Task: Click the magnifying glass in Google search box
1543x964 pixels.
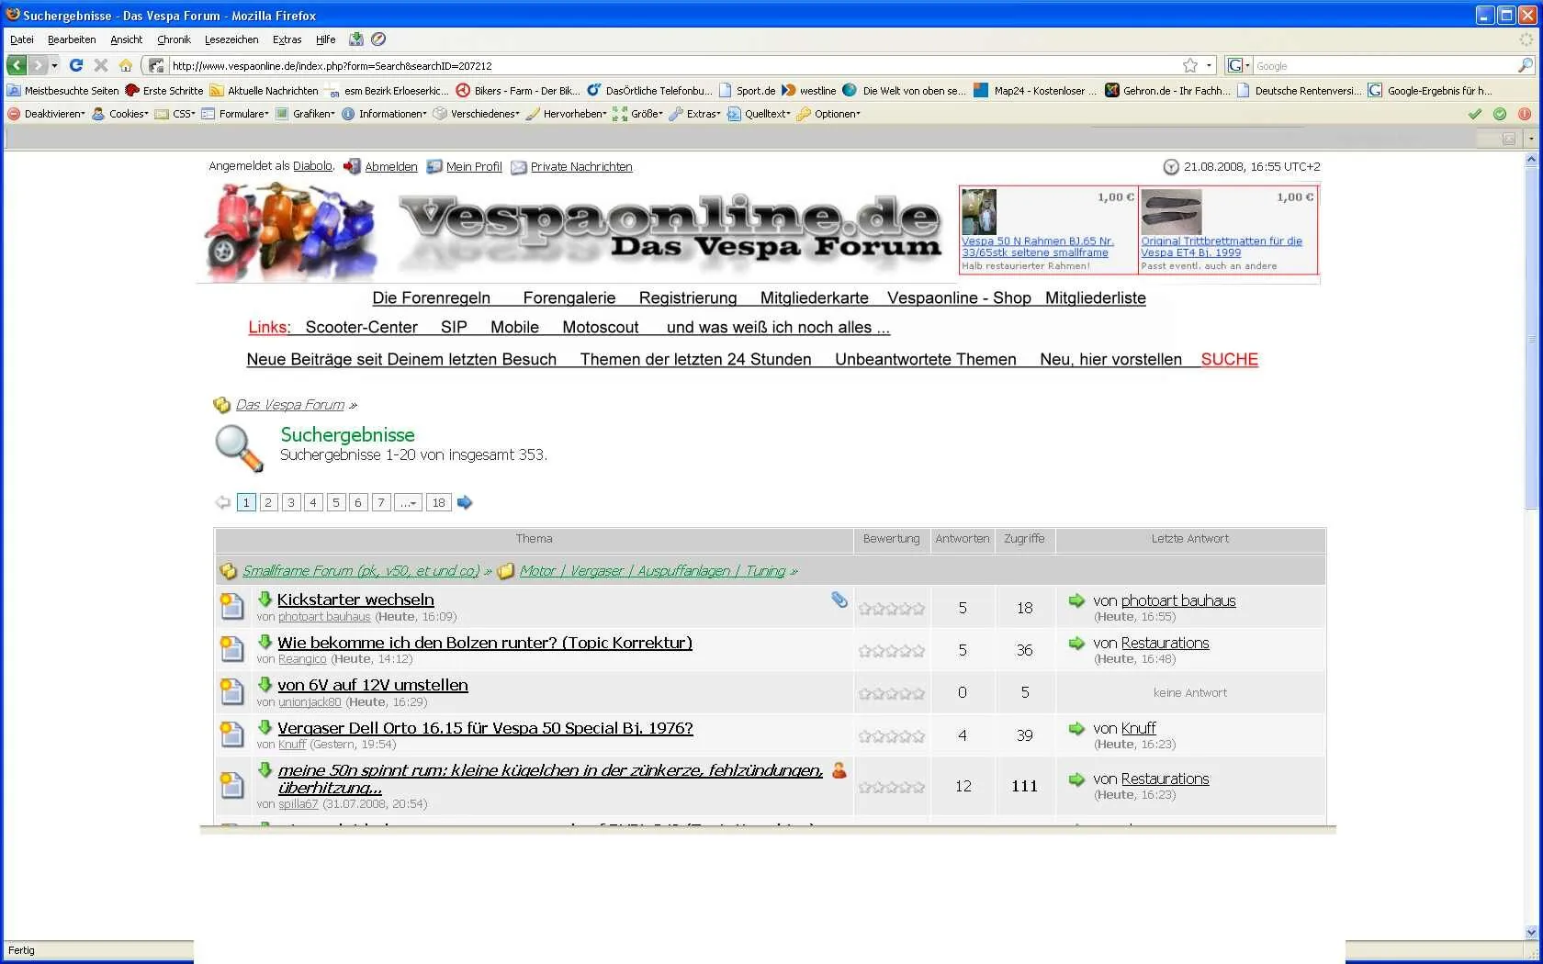Action: [1525, 65]
